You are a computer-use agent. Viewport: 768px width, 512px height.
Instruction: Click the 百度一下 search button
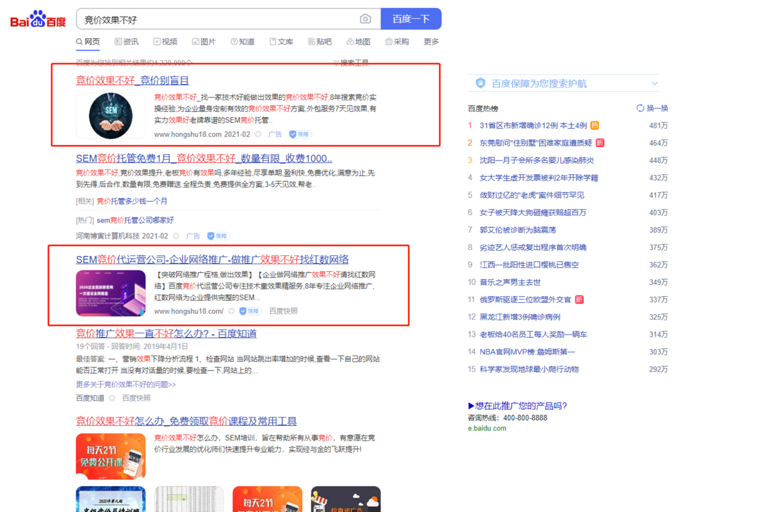(411, 19)
